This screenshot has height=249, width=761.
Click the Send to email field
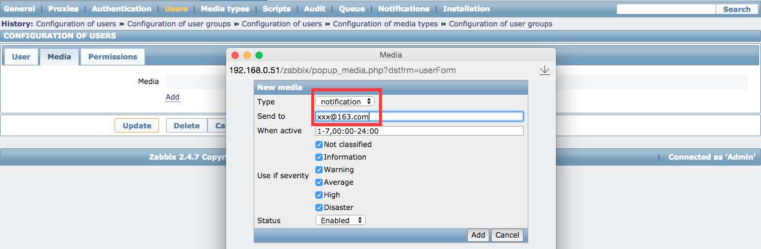420,116
